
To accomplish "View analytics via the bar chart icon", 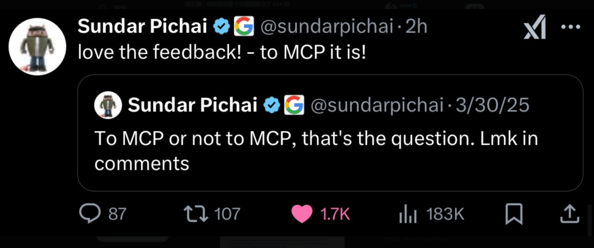I will (406, 213).
